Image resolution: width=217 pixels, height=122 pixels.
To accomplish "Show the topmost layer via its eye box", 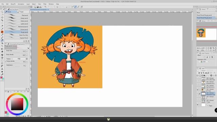I will pyautogui.click(x=198, y=79).
